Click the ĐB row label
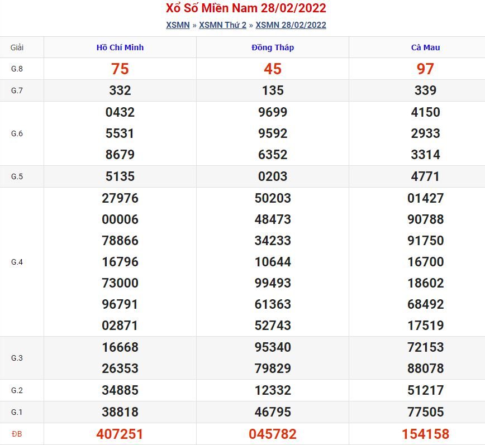 point(17,434)
